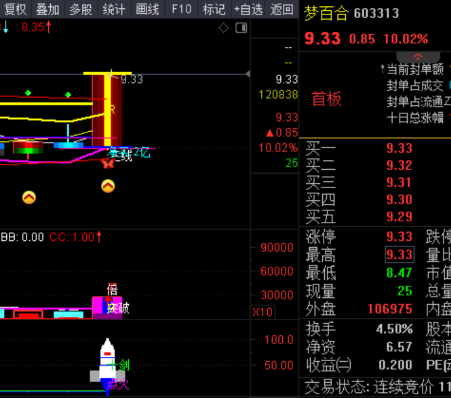The width and height of the screenshot is (451, 398).
Task: Add stock with the +自选 button
Action: (x=248, y=10)
